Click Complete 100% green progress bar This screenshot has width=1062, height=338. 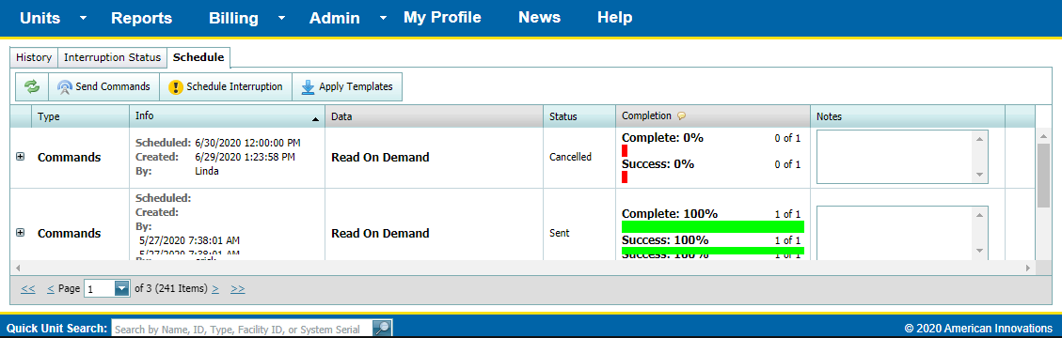pos(712,226)
